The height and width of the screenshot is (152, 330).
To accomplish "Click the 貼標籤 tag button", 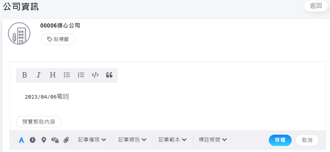I will [58, 39].
